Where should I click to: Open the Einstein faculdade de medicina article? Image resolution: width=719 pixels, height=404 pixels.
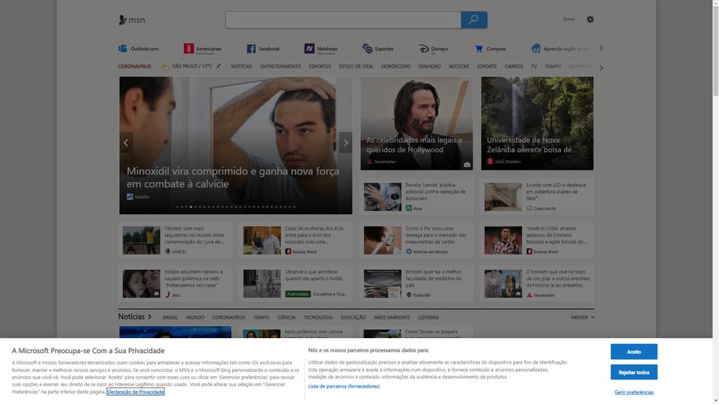[416, 284]
